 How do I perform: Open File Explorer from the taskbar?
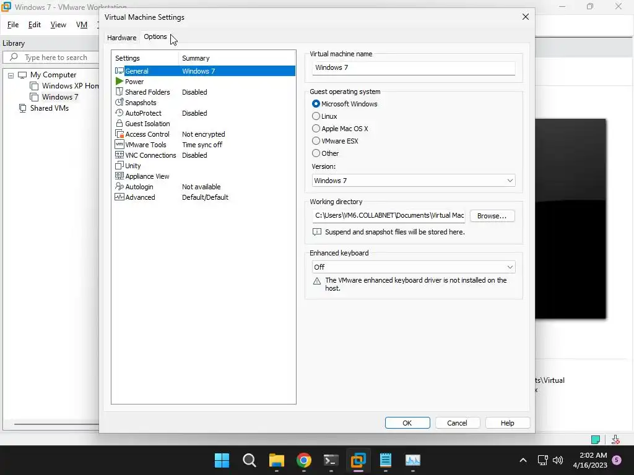pyautogui.click(x=277, y=460)
